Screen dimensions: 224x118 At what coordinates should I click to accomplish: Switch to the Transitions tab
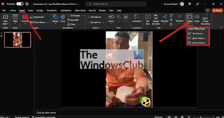(52, 11)
